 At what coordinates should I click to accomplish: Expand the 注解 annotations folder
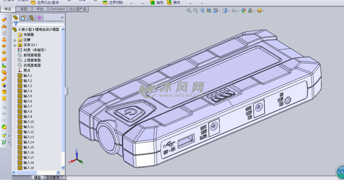[x=15, y=40]
